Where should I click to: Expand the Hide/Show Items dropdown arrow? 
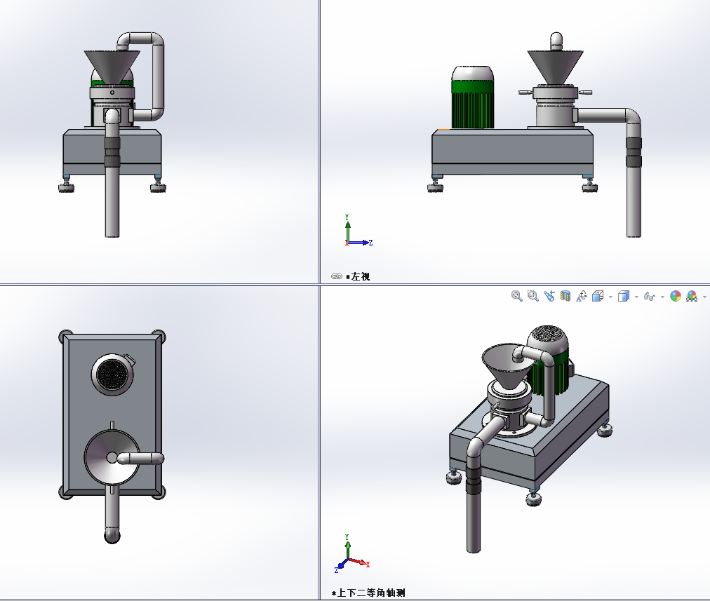[x=662, y=297]
